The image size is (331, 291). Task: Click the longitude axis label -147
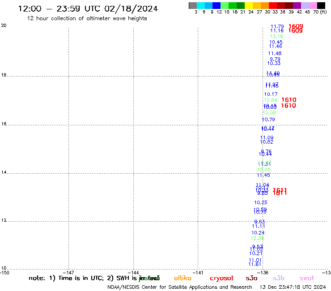point(68,273)
